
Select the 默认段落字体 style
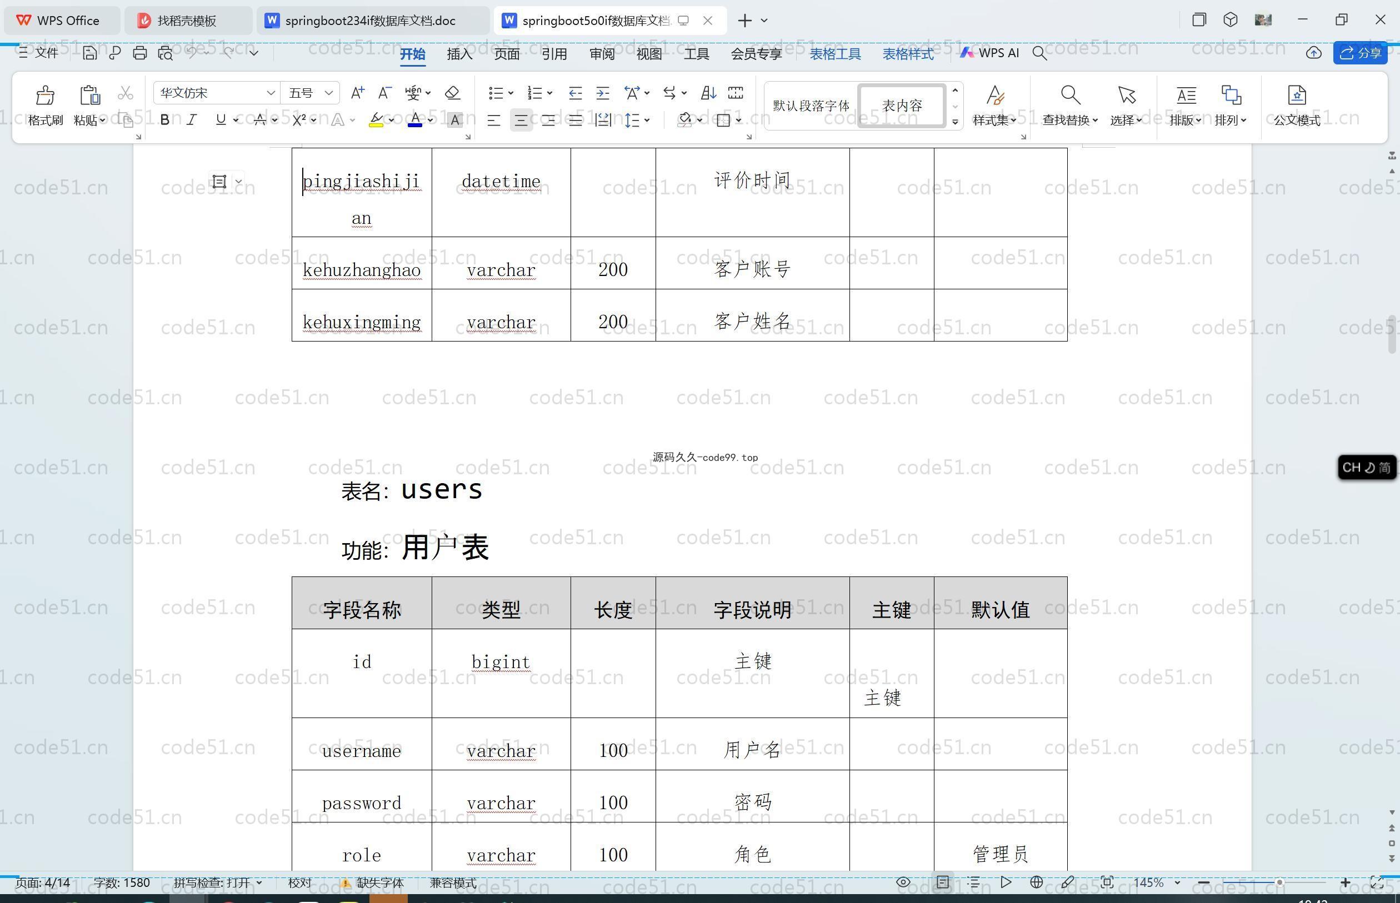[811, 106]
